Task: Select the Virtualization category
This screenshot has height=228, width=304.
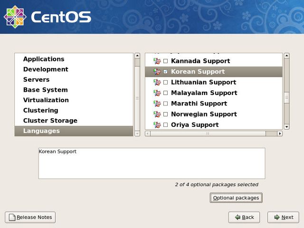Action: (74, 100)
